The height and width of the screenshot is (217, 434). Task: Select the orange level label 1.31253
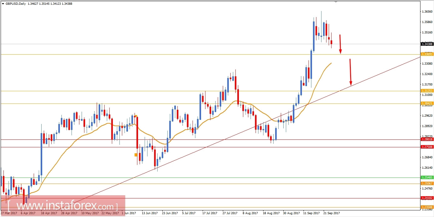(x=427, y=91)
